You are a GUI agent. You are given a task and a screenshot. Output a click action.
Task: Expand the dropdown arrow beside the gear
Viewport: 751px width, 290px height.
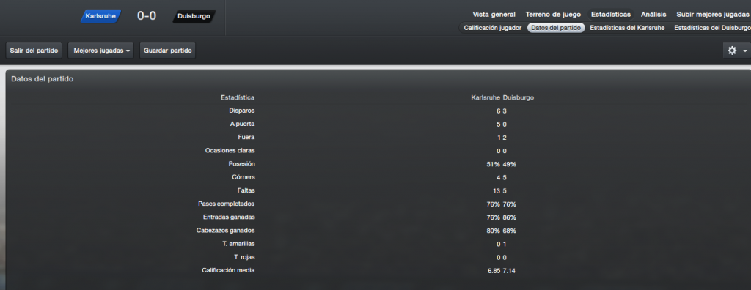745,51
